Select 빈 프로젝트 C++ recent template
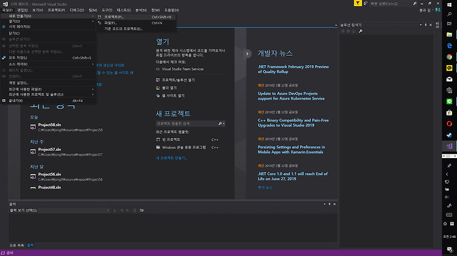 click(x=188, y=140)
